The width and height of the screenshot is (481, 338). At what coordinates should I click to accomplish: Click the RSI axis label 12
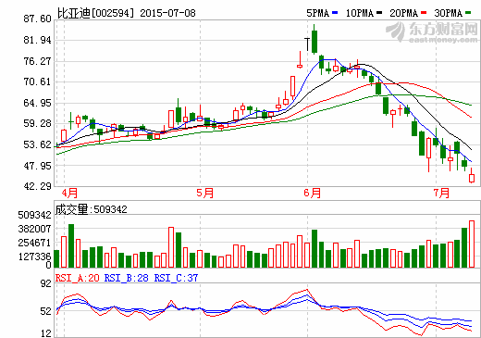click(46, 333)
